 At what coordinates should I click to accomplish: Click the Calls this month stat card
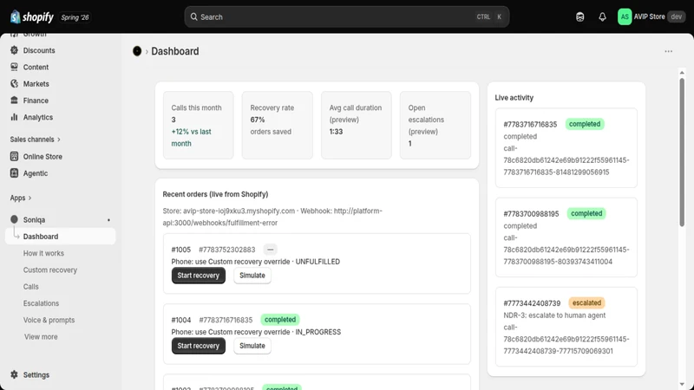pyautogui.click(x=199, y=125)
